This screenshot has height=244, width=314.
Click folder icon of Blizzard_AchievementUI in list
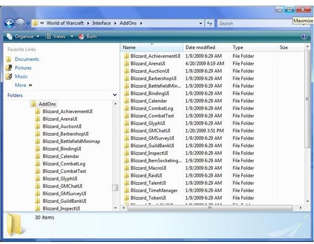pyautogui.click(x=126, y=56)
